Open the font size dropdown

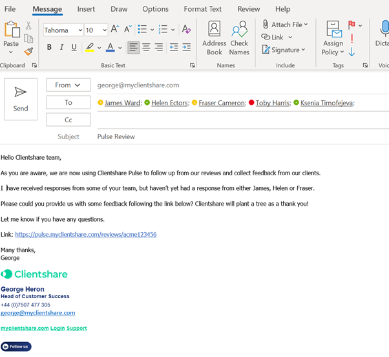tap(105, 30)
